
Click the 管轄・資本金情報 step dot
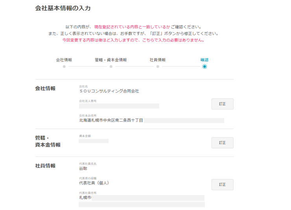[x=111, y=66]
